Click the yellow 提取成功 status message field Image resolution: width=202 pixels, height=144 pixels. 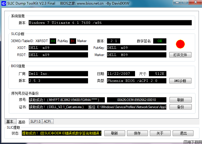(62, 133)
